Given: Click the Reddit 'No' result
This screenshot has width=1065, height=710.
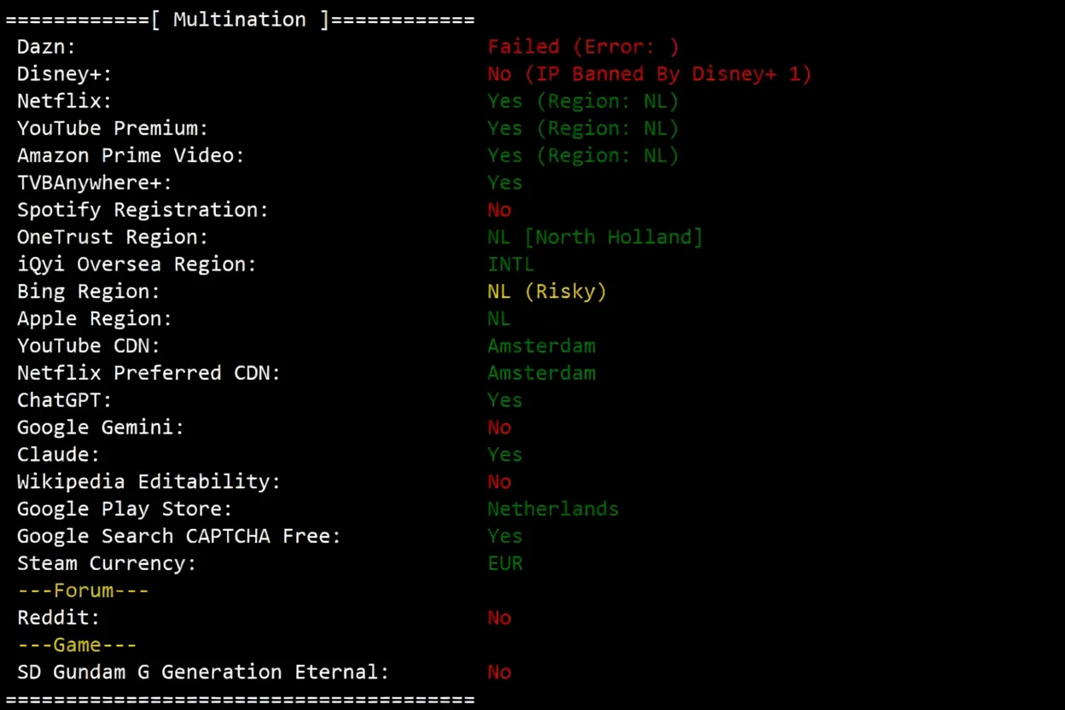Looking at the screenshot, I should coord(499,619).
